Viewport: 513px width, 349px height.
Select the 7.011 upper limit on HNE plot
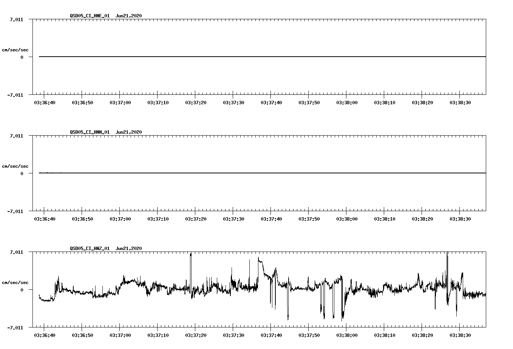click(x=17, y=19)
